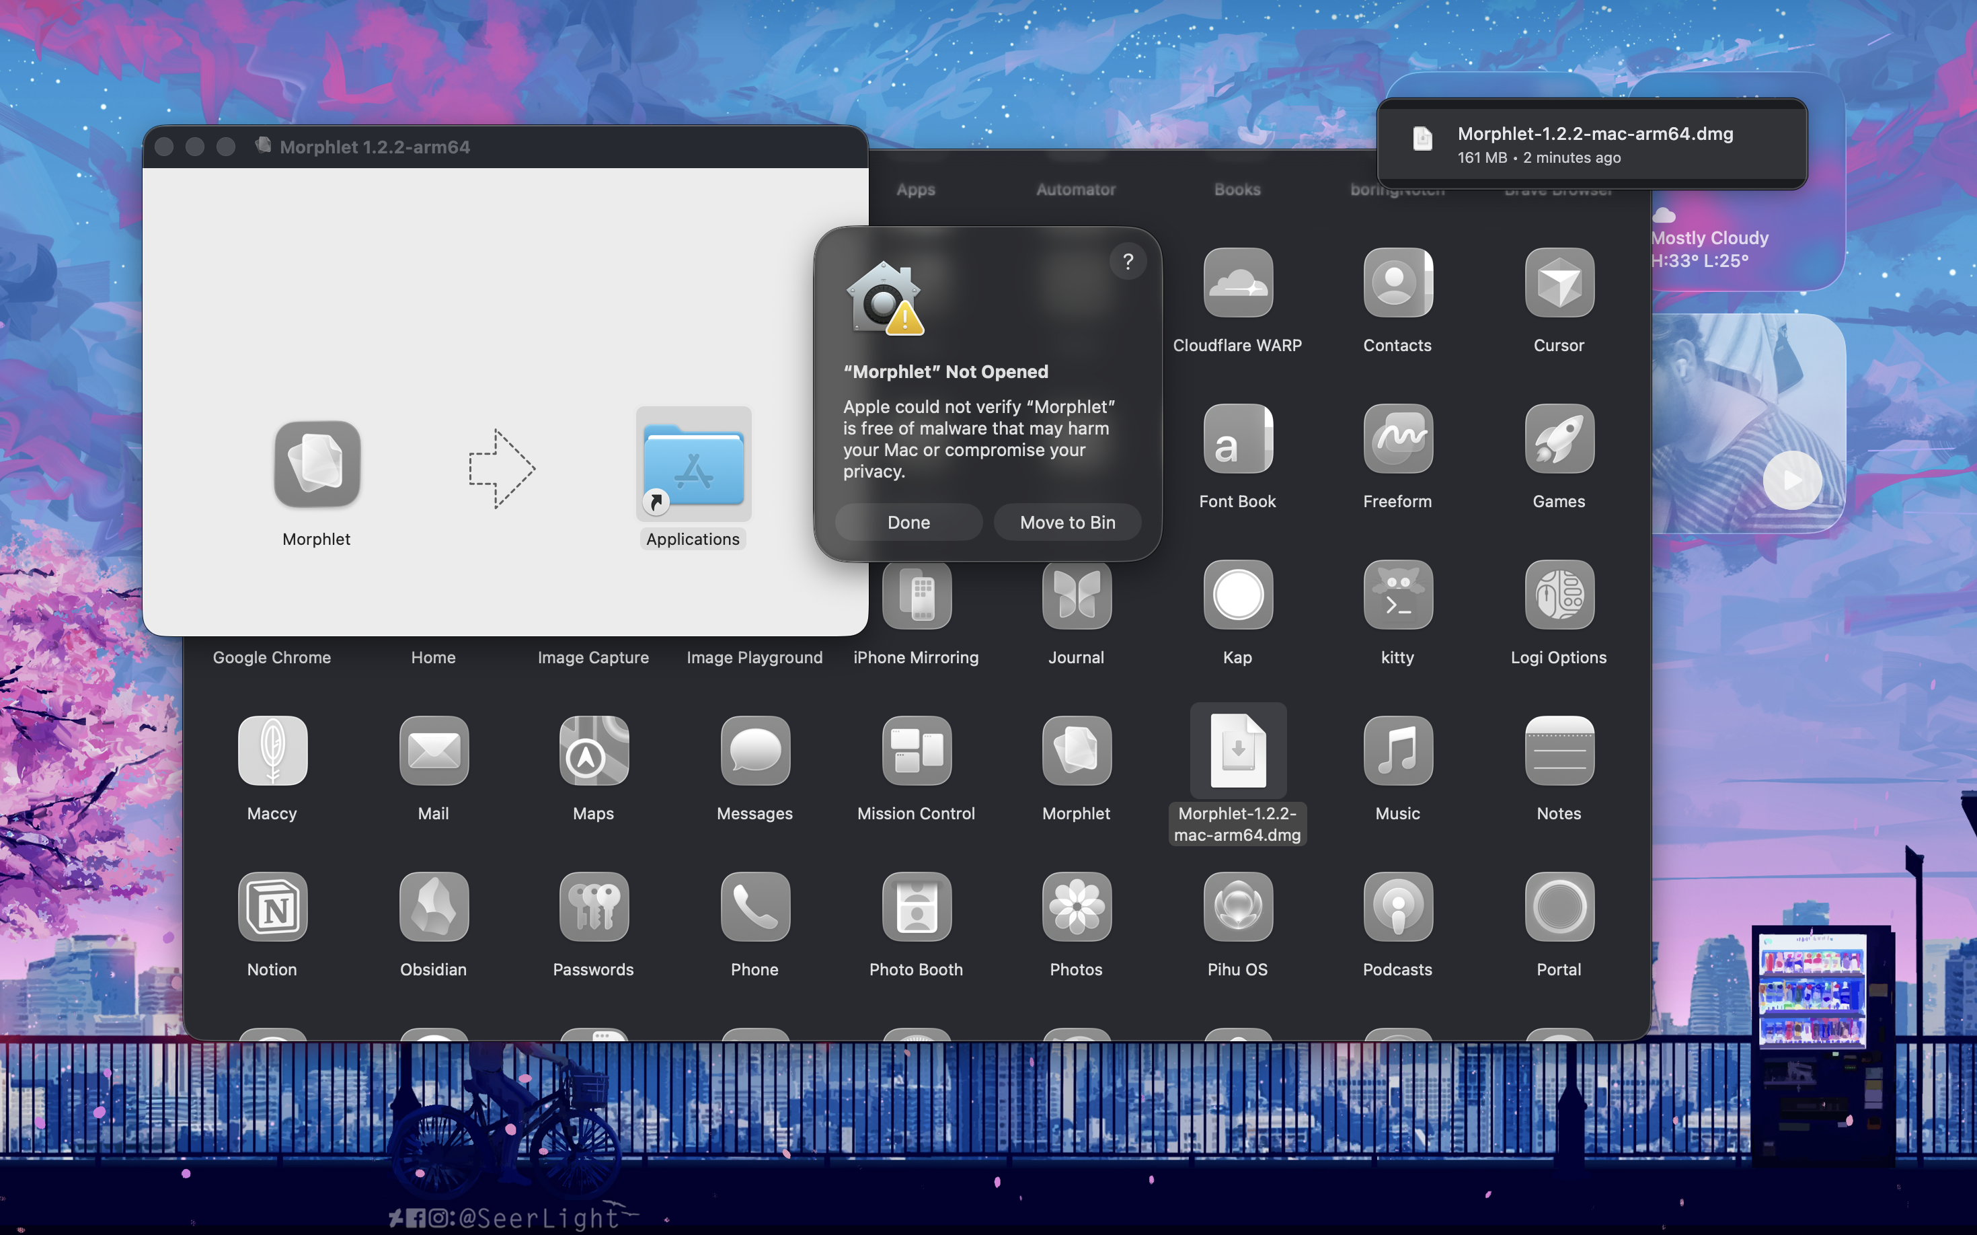Open Logi Options
Viewport: 1977px width, 1235px height.
[x=1558, y=595]
